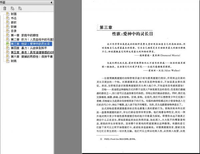Click the footnote at page bottom
The image size is (200, 154).
(x=118, y=139)
